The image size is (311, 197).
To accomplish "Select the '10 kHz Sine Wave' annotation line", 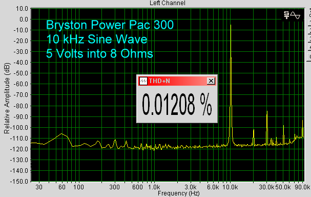I will [x=97, y=39].
